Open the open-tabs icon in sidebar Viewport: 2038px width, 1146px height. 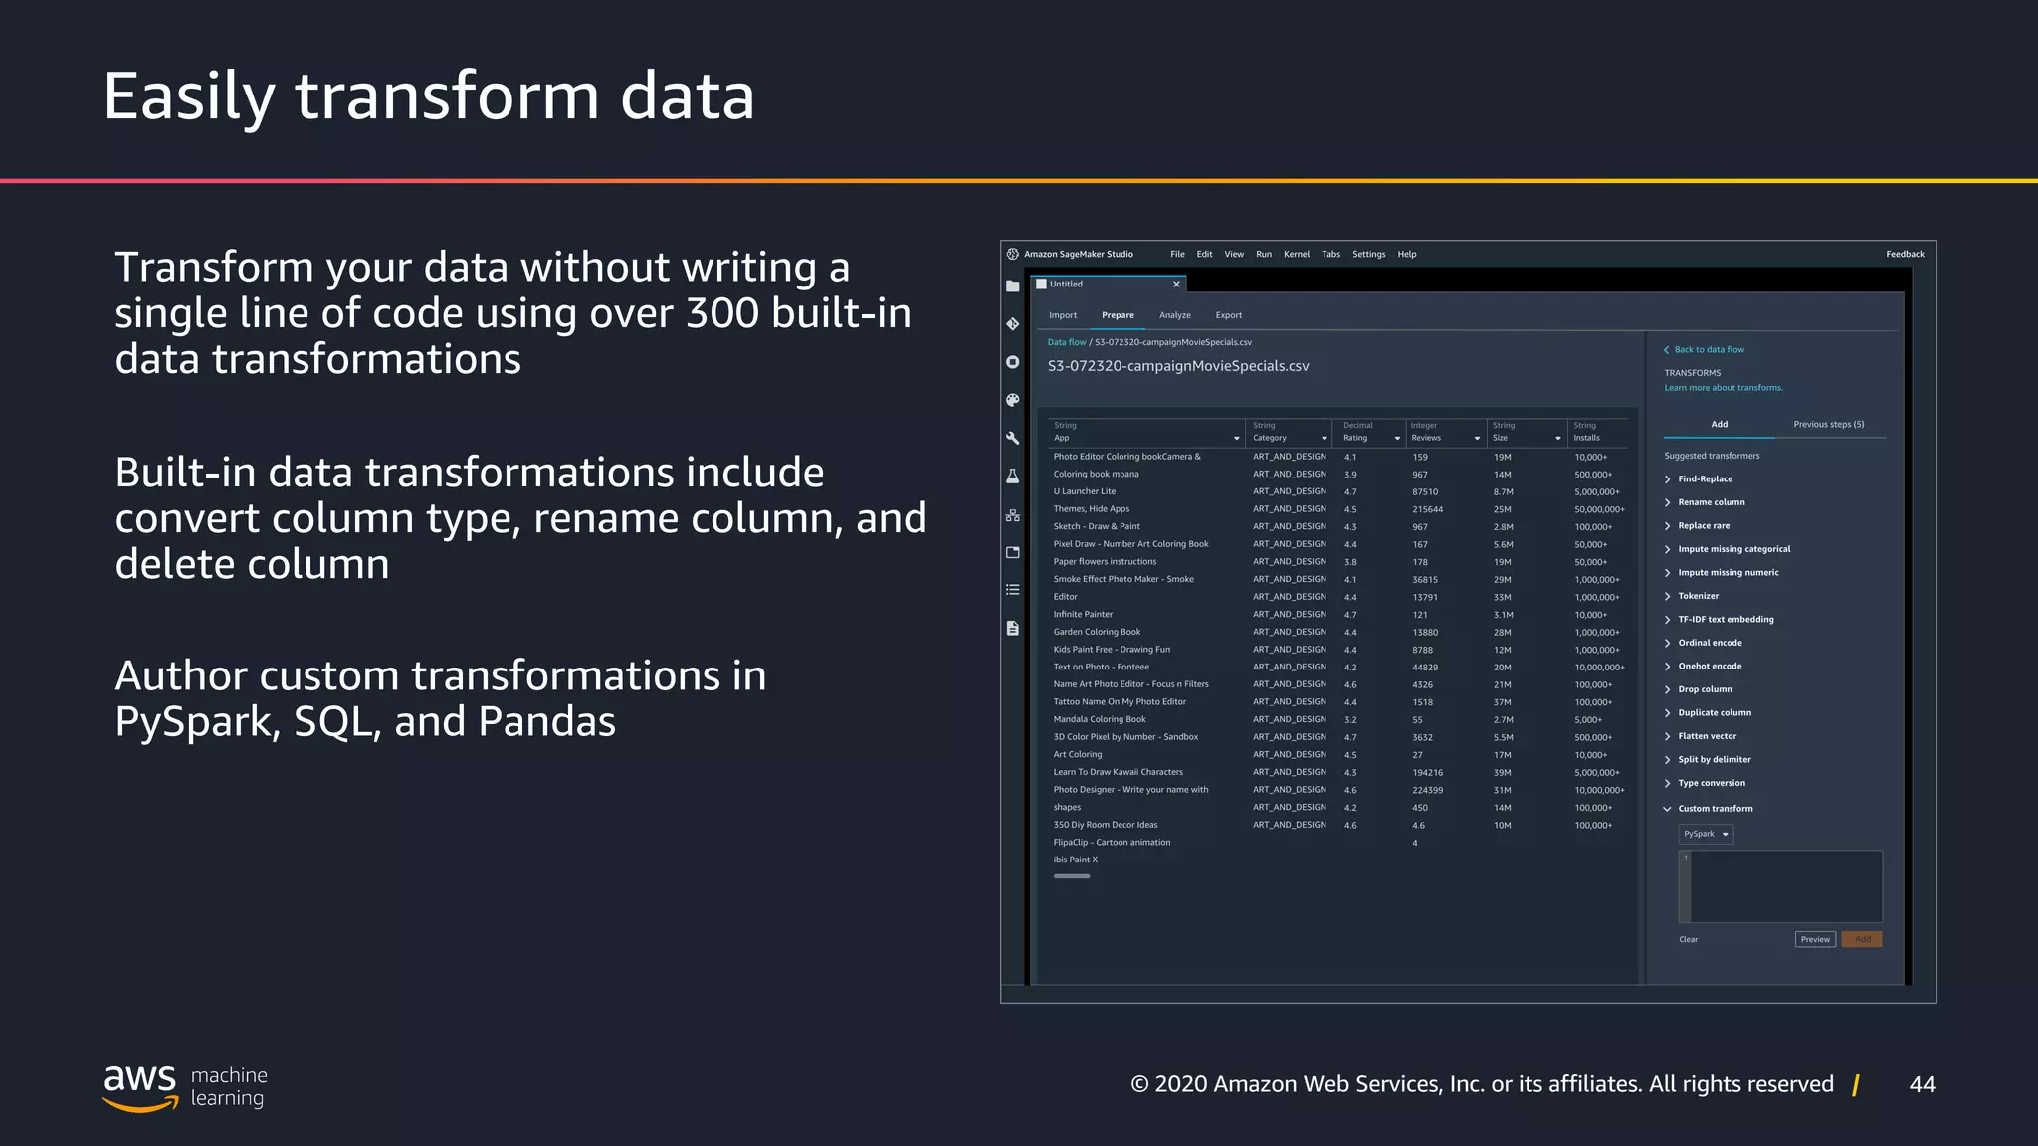pos(1012,552)
